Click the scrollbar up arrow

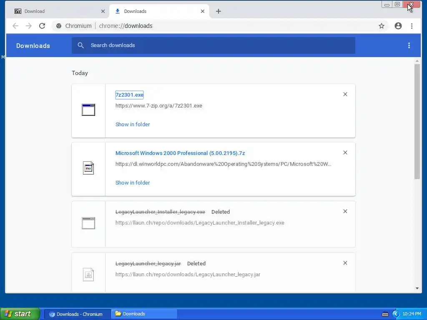pyautogui.click(x=417, y=61)
